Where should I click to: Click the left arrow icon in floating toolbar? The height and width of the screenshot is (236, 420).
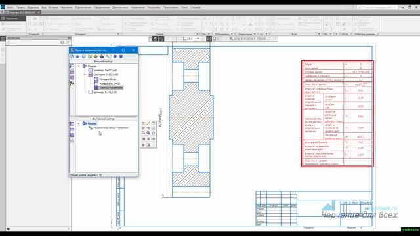click(x=143, y=128)
